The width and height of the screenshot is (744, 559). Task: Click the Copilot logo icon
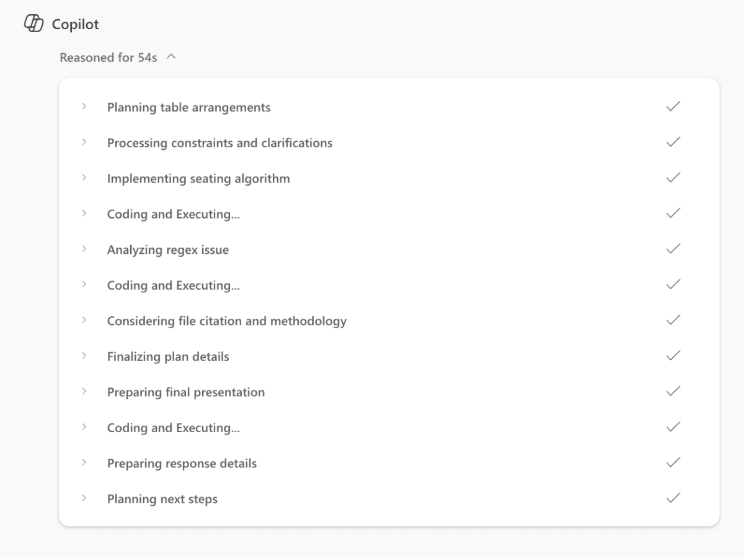pyautogui.click(x=33, y=24)
